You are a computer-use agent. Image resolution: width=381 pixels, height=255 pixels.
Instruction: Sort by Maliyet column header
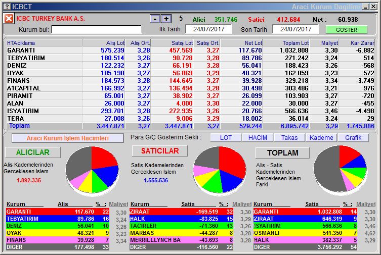(324, 43)
